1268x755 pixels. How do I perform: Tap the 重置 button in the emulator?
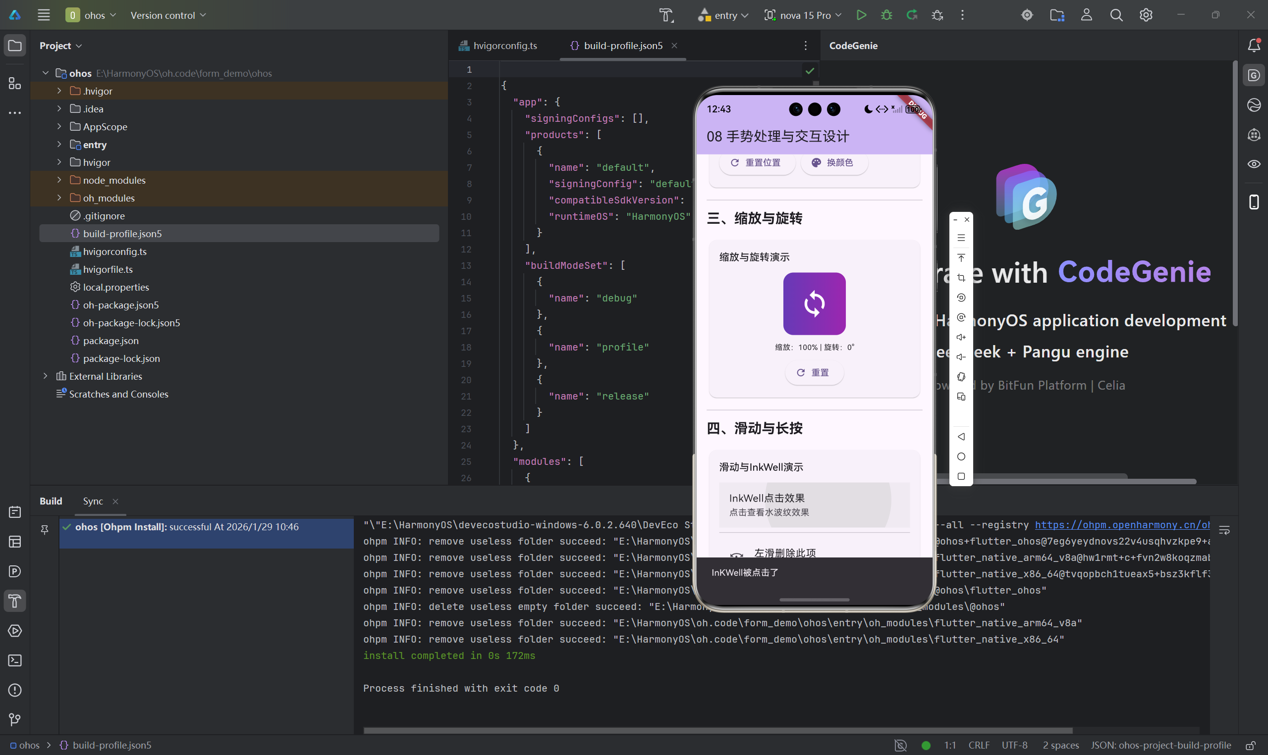[x=814, y=373]
